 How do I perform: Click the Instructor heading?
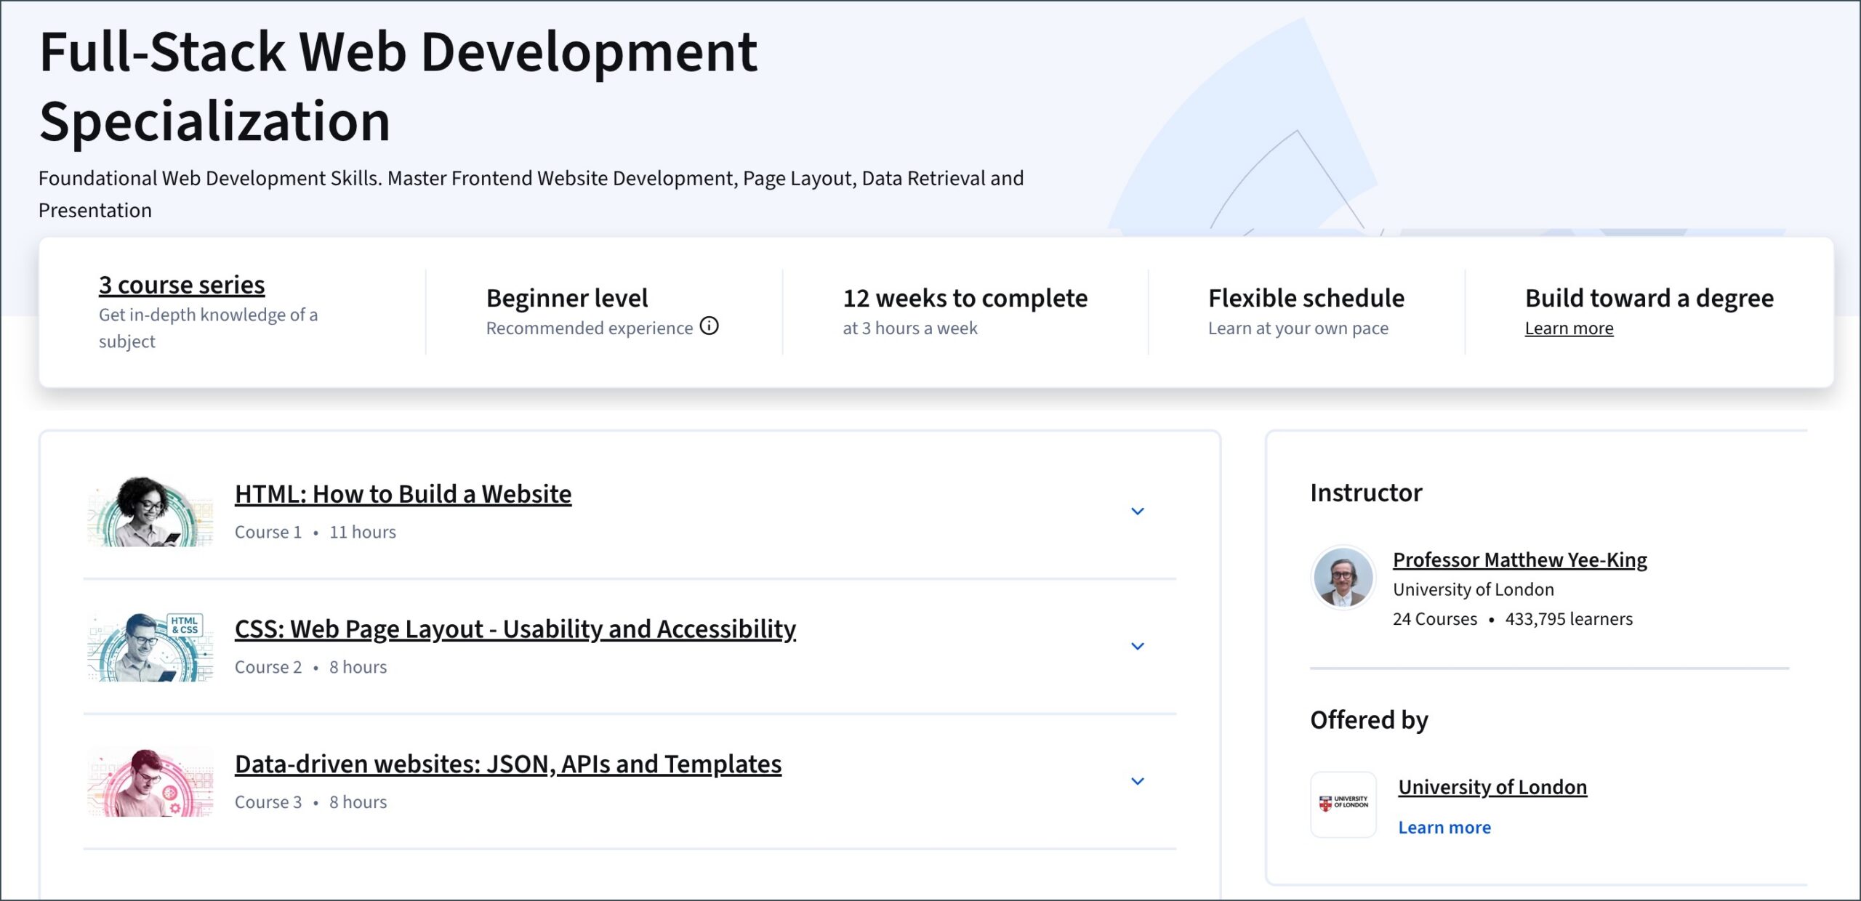coord(1366,493)
